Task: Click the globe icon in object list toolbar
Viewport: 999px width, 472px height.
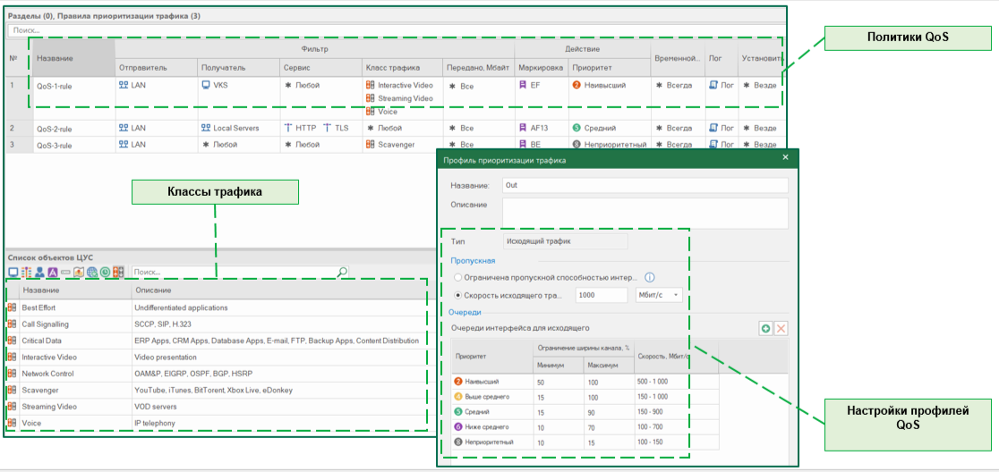Action: [x=92, y=272]
